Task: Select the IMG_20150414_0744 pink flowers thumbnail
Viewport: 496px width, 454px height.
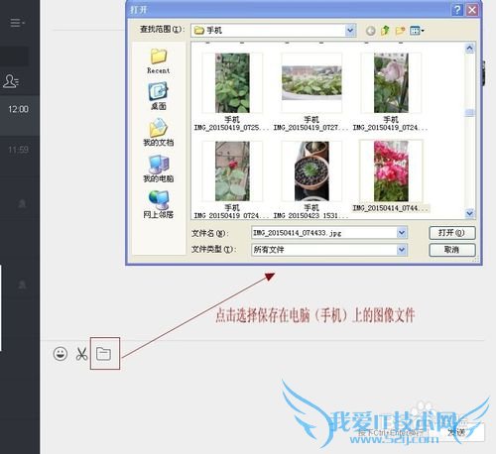Action: [x=391, y=171]
